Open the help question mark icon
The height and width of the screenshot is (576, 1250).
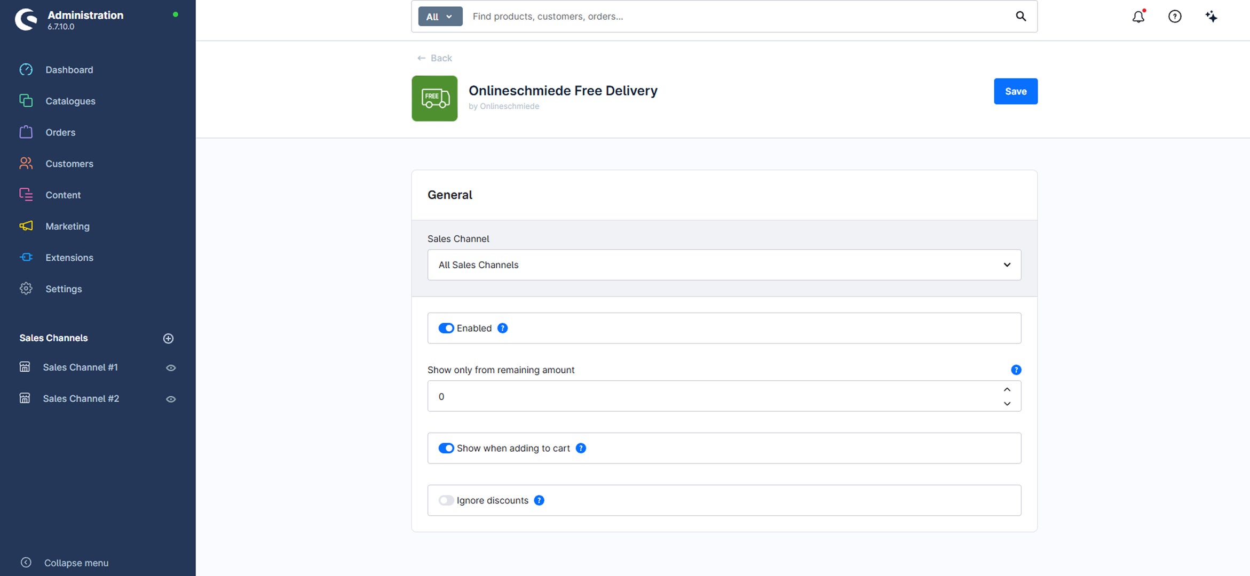tap(1175, 17)
